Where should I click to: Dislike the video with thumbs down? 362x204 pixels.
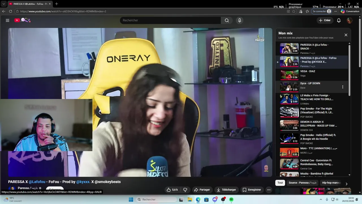pos(185,190)
